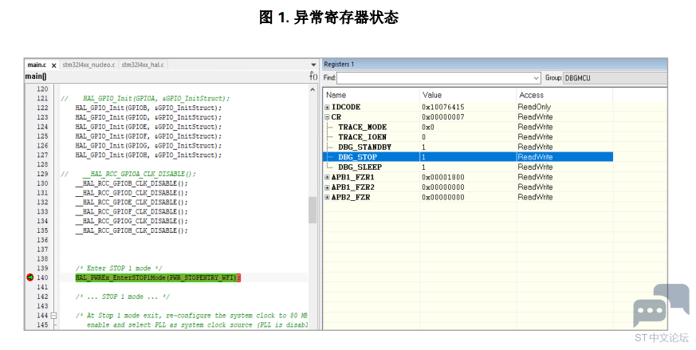Image resolution: width=696 pixels, height=350 pixels.
Task: Close the main.c editor tab
Action: 54,65
